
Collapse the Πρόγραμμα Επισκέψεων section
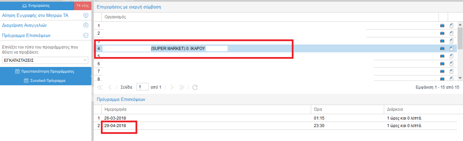[x=86, y=35]
